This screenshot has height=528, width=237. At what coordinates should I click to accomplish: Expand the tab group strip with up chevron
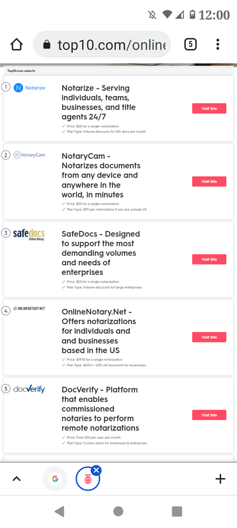click(x=16, y=478)
